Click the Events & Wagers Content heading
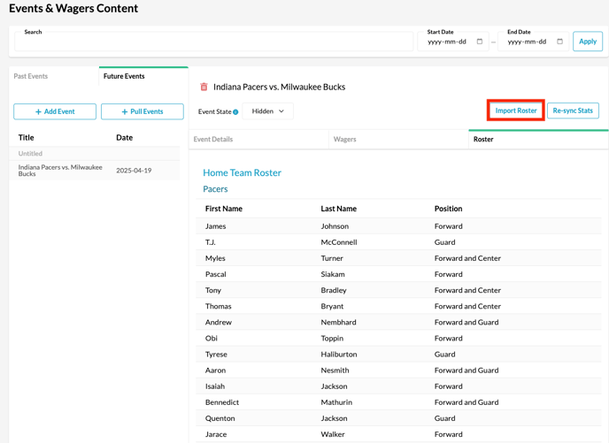This screenshot has height=443, width=609. tap(73, 9)
